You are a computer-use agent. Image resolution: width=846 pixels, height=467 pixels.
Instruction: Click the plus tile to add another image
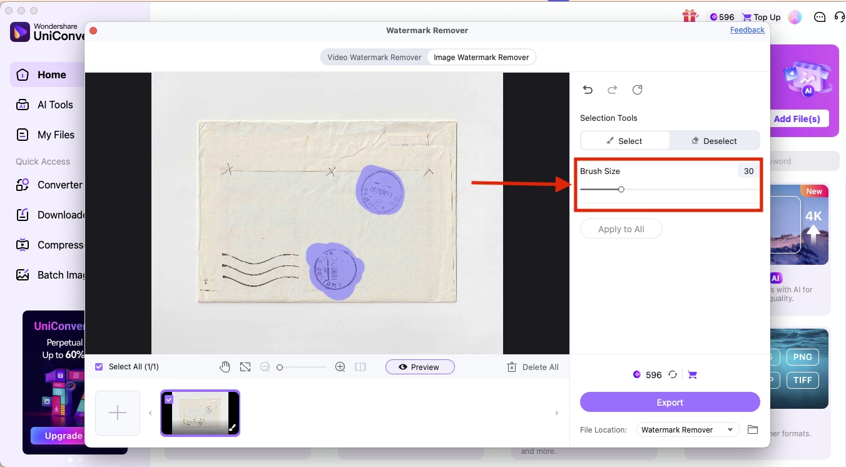[x=117, y=413]
